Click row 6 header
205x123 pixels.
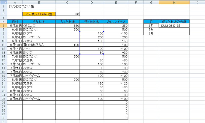(x=3, y=25)
